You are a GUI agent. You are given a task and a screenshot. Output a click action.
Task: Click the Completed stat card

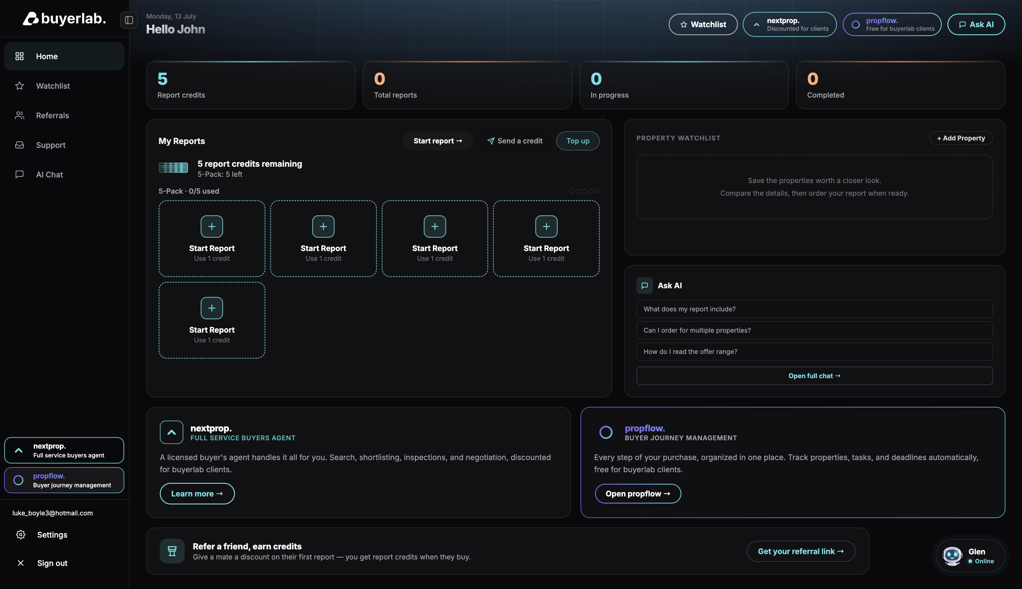(900, 85)
